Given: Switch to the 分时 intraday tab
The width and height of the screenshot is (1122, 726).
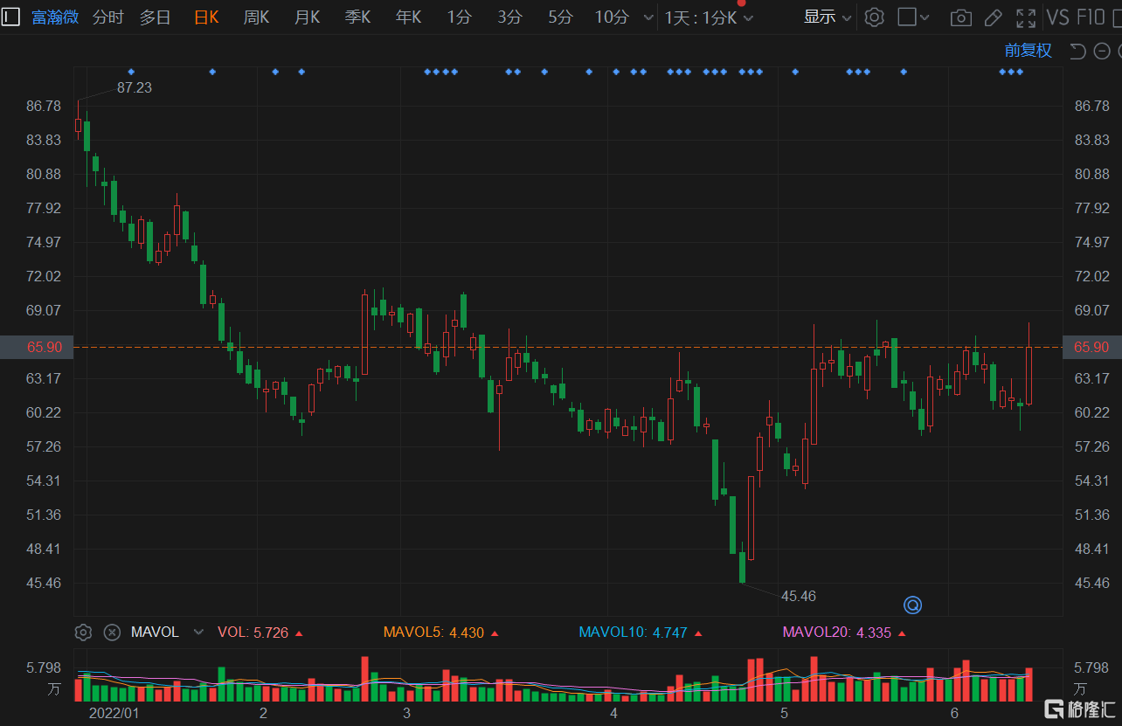Looking at the screenshot, I should (107, 17).
